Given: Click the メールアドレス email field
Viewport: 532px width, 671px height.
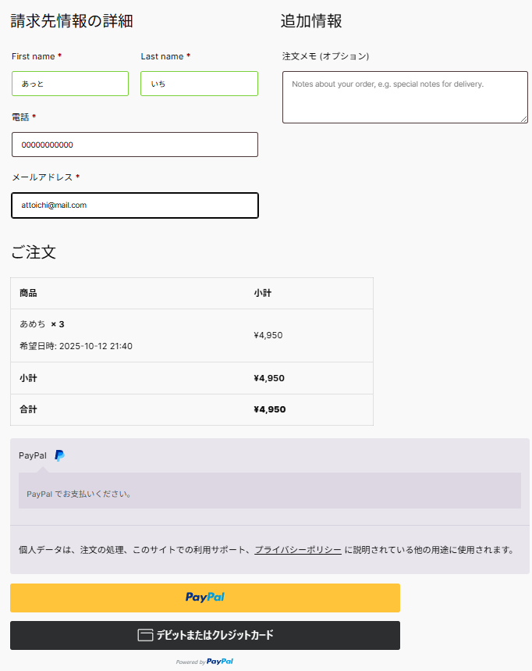Looking at the screenshot, I should 134,205.
